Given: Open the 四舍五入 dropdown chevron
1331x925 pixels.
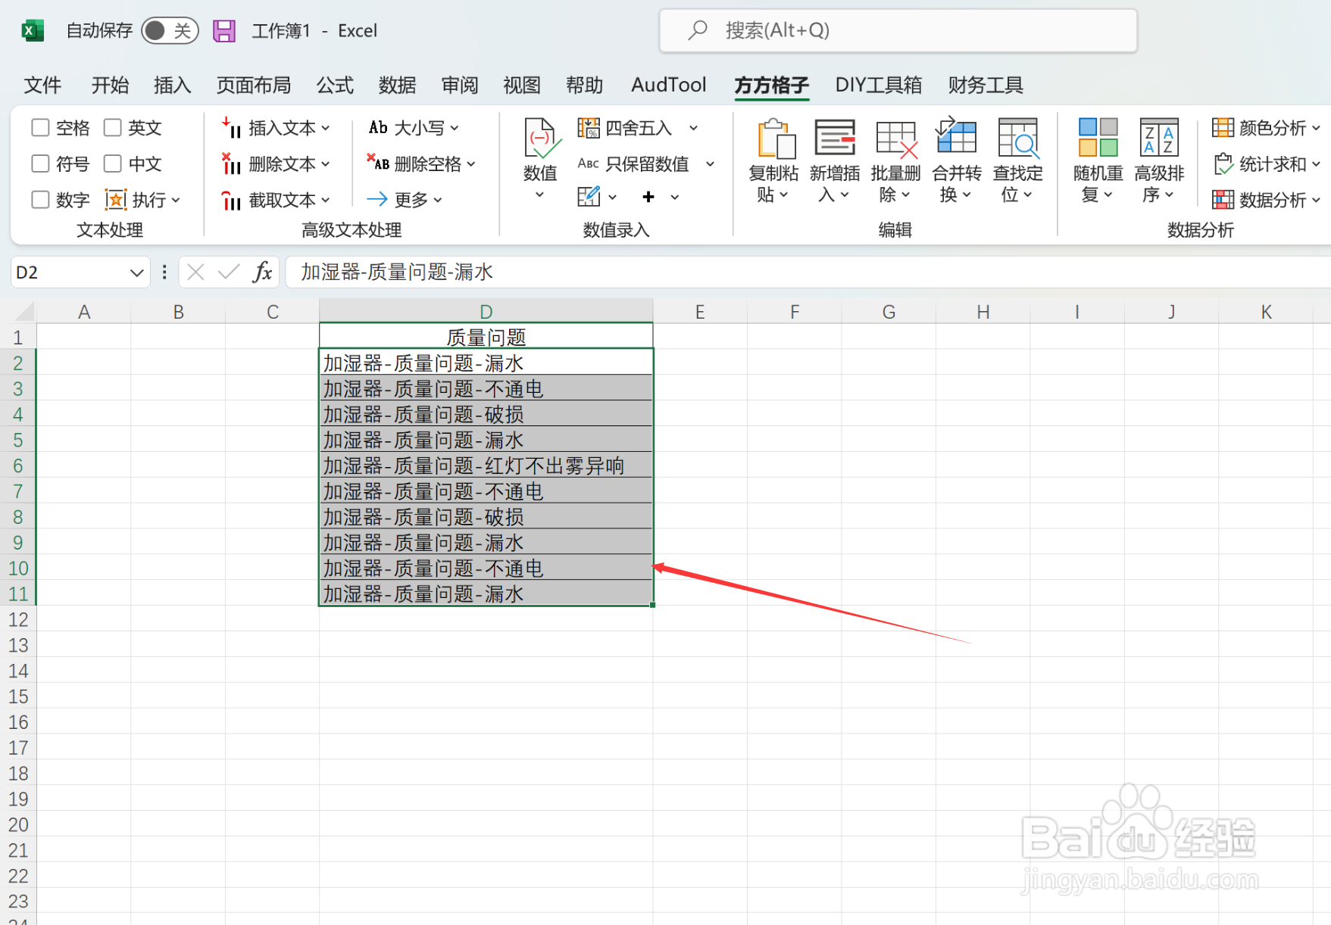Looking at the screenshot, I should point(693,128).
